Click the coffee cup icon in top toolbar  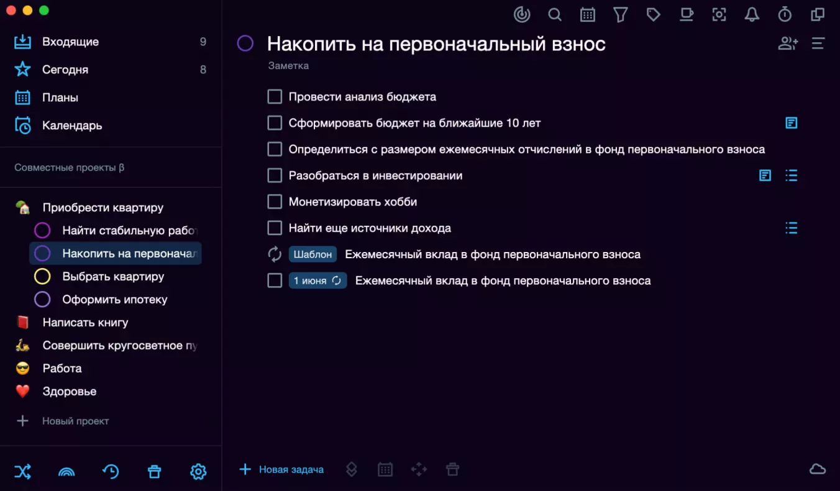(686, 14)
